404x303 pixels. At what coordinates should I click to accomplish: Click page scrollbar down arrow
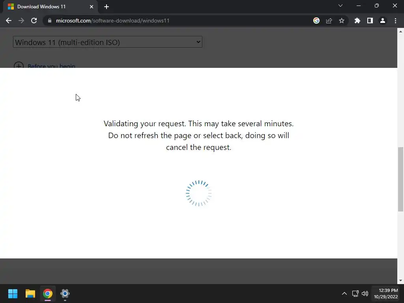pyautogui.click(x=400, y=281)
